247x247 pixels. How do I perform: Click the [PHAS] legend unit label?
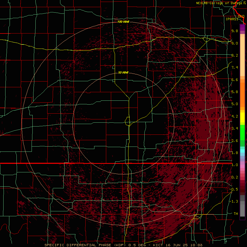point(232,19)
